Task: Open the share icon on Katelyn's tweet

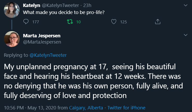Action: pos(157,22)
